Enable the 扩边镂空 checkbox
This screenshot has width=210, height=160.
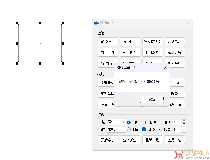144,122
